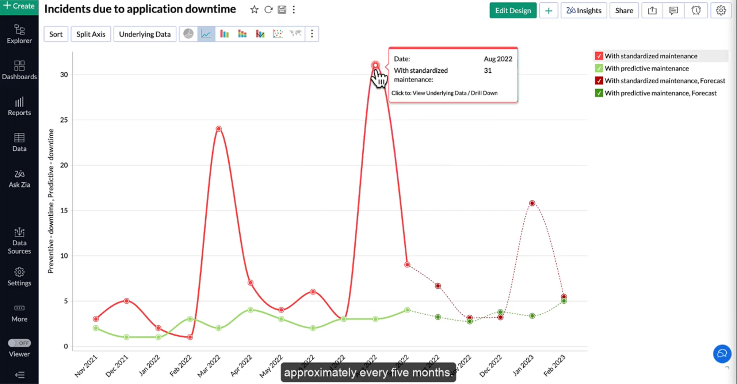Uncheck With standardized maintenance legend checkbox
Screen dimensions: 737x384
click(x=599, y=56)
